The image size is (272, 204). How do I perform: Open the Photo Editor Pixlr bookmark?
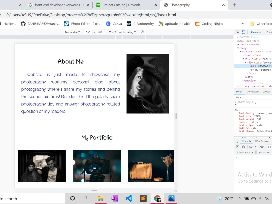[83, 24]
